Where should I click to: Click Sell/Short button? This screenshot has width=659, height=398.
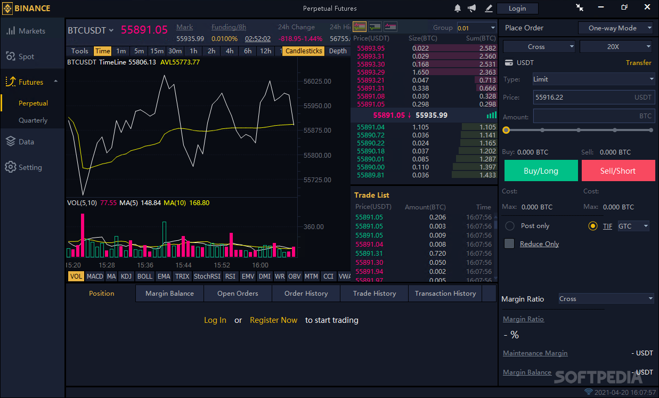618,171
